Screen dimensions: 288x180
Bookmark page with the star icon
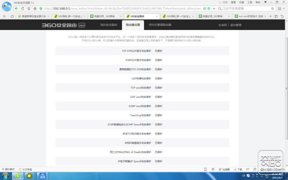pos(35,8)
